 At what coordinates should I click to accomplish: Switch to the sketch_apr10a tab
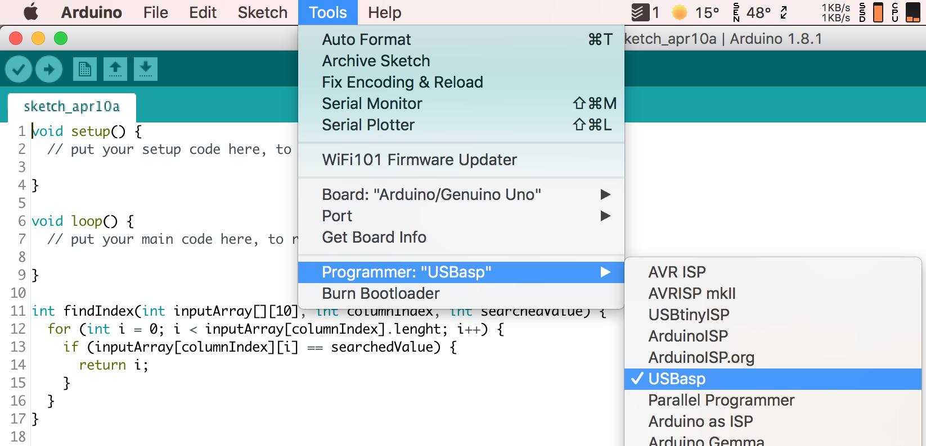(71, 107)
